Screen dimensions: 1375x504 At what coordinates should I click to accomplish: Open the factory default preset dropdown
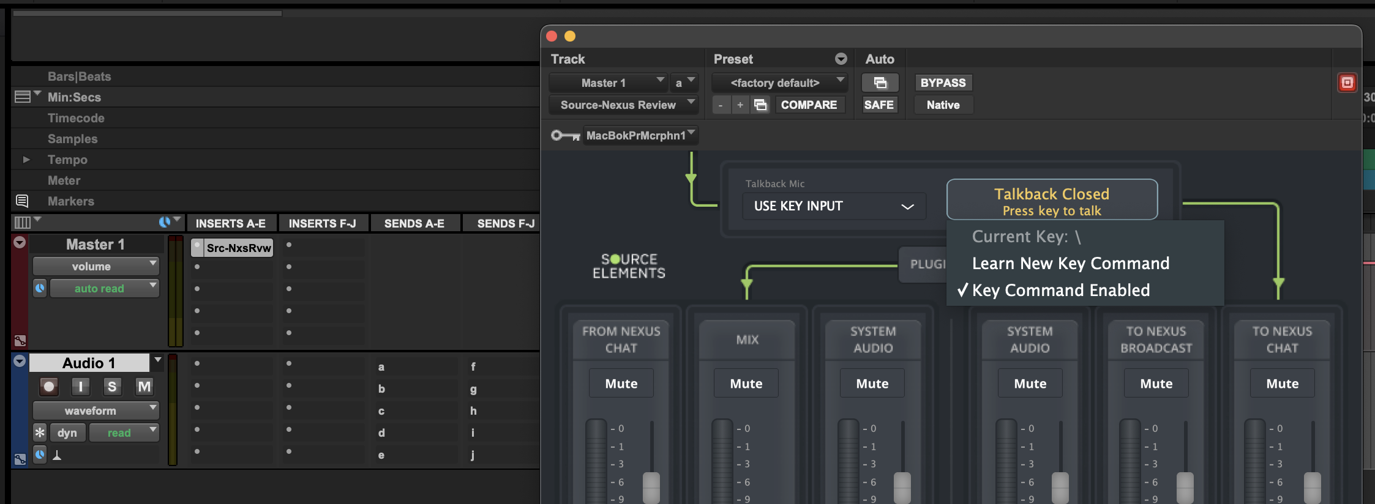pos(779,83)
